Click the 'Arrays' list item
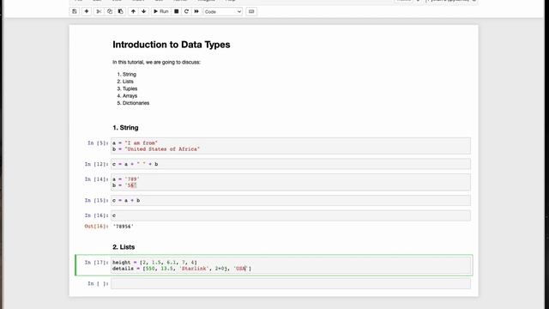Screen dimensions: 549x309 [x=130, y=95]
